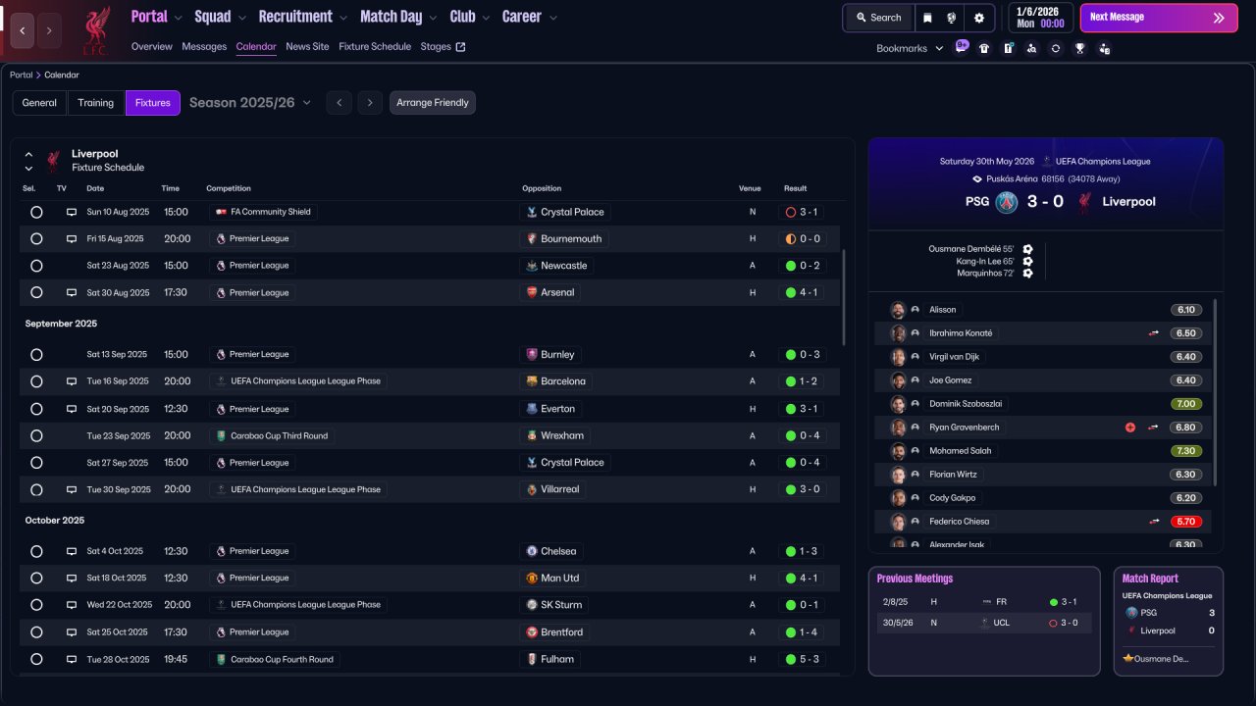Click the scouting magnifier person icon
The height and width of the screenshot is (706, 1256).
[x=1031, y=48]
